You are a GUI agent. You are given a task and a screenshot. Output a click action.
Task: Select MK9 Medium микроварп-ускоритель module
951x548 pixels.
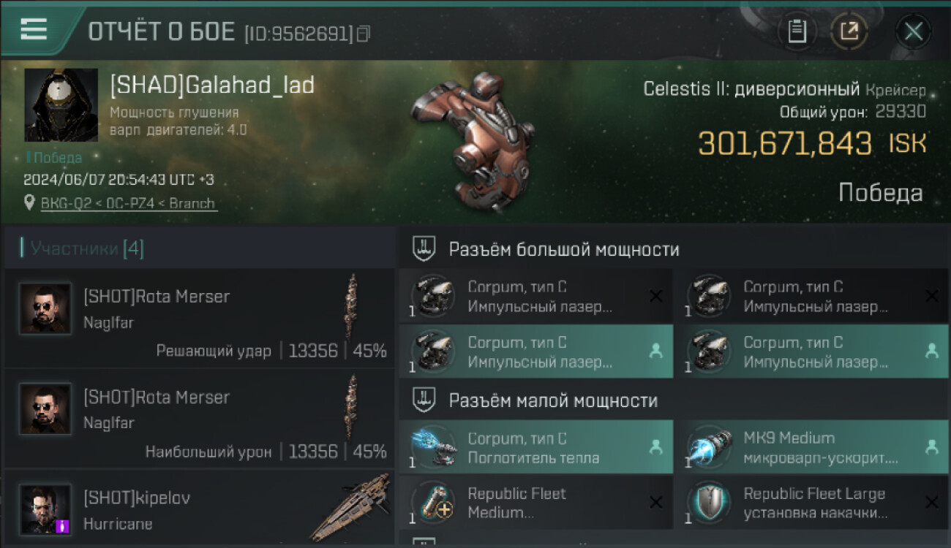pos(813,447)
